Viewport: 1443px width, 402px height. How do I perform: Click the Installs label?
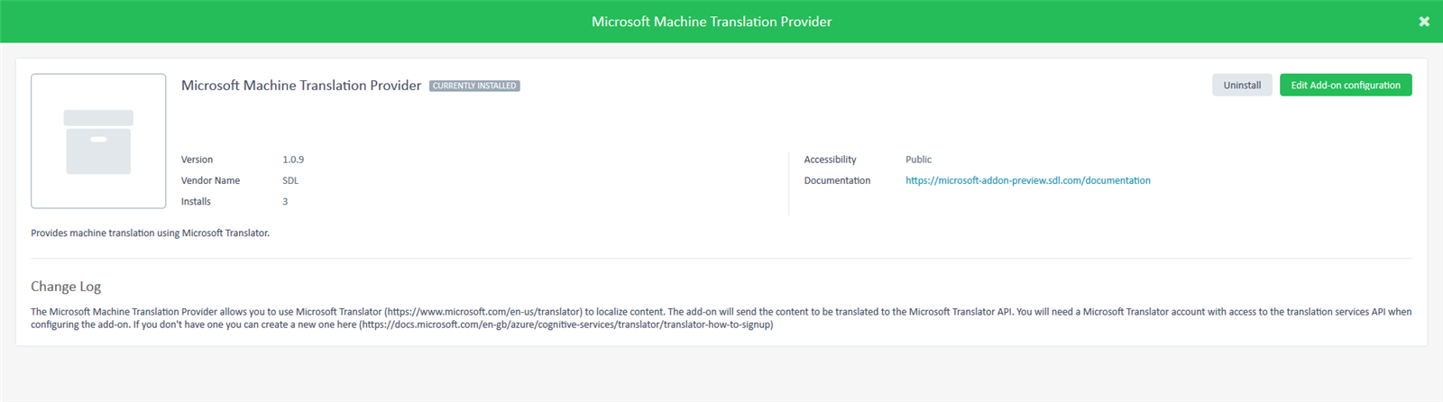point(196,202)
